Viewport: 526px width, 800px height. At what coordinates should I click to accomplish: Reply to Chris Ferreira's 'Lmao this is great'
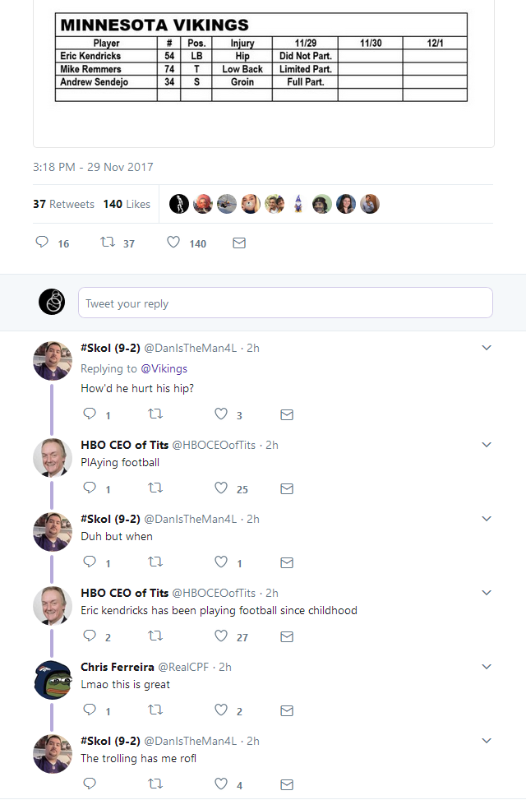(90, 710)
